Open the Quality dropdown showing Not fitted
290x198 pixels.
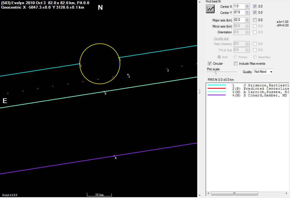[264, 72]
